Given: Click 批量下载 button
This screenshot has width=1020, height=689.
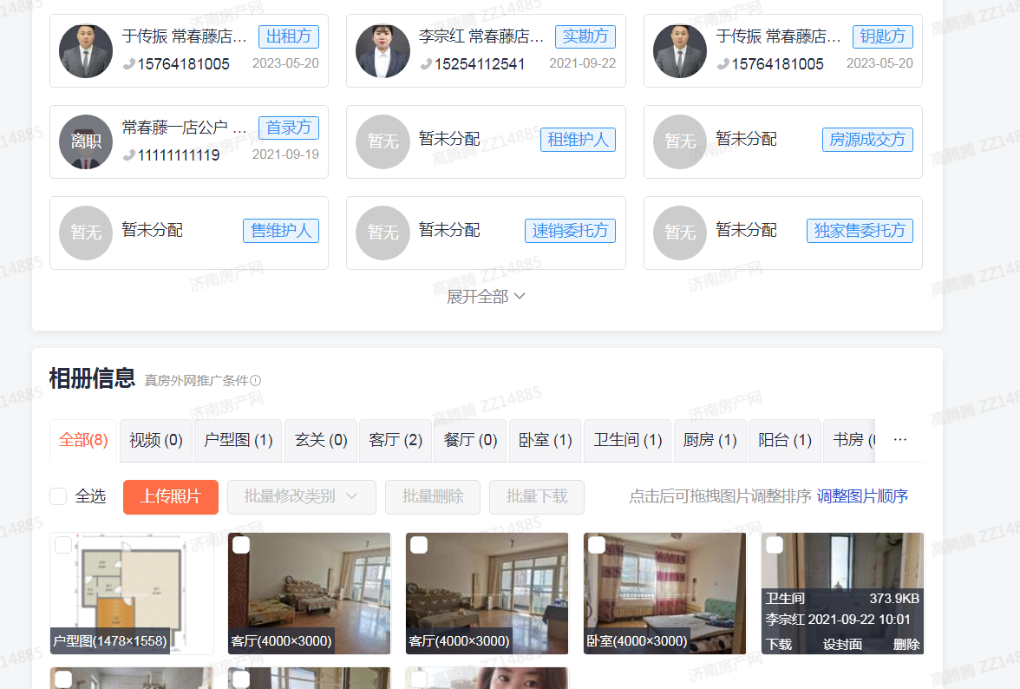Looking at the screenshot, I should (x=537, y=497).
